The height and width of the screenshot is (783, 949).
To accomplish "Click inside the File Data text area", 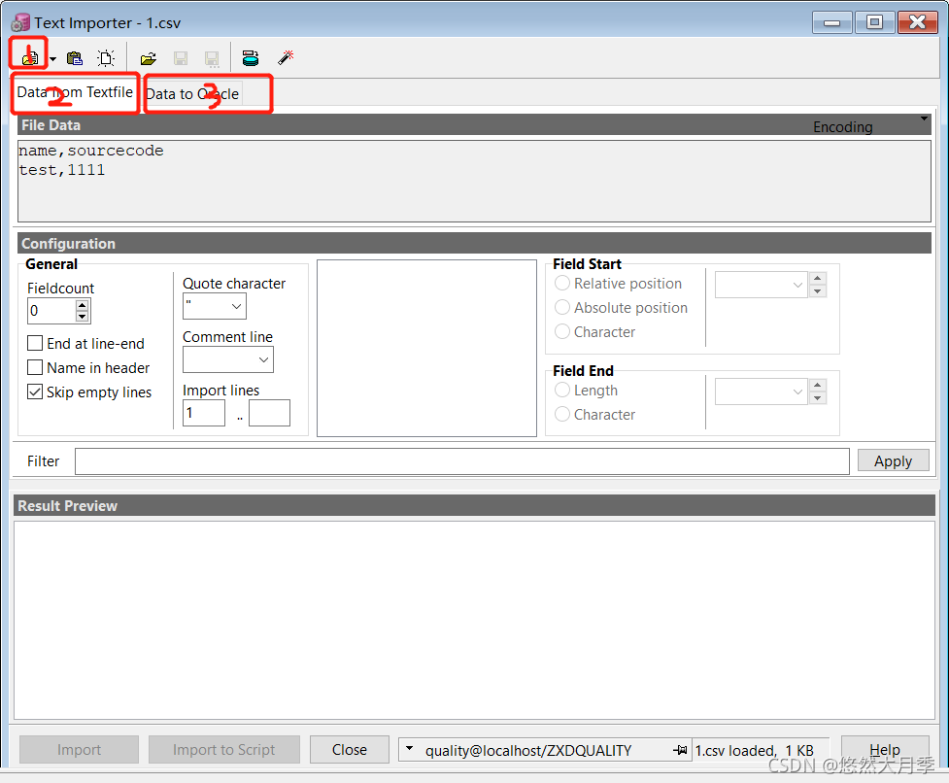I will click(474, 182).
